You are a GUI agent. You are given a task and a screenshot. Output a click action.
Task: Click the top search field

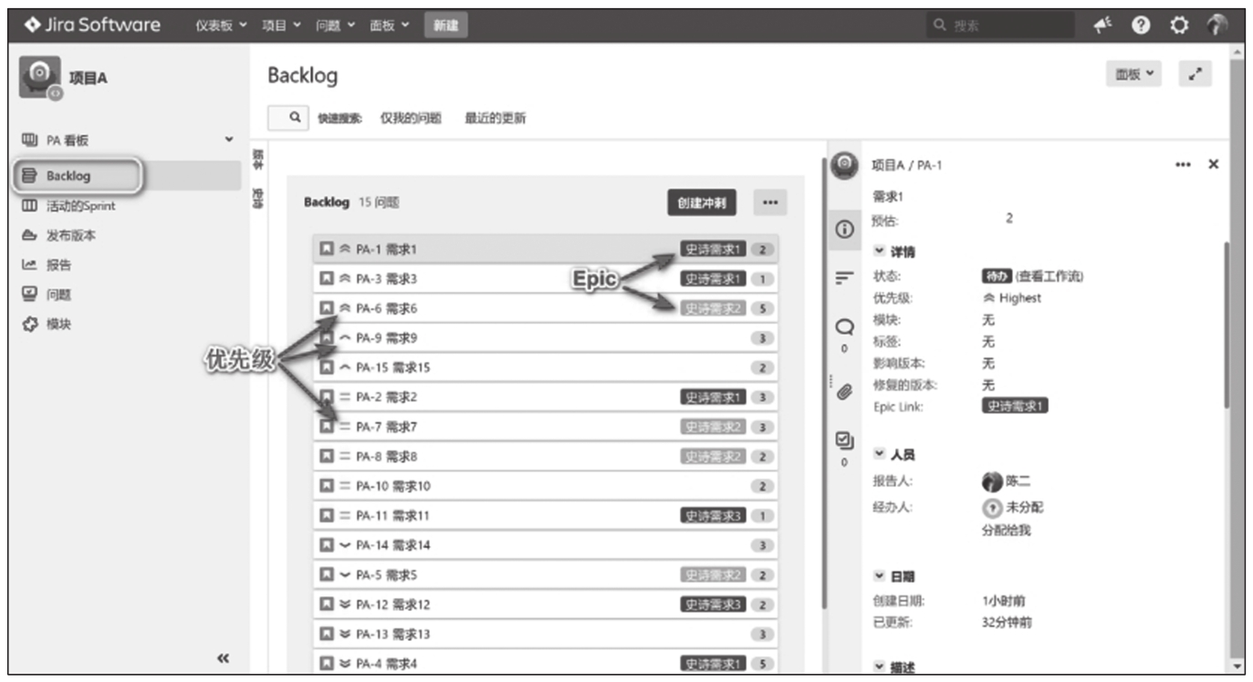point(1000,26)
